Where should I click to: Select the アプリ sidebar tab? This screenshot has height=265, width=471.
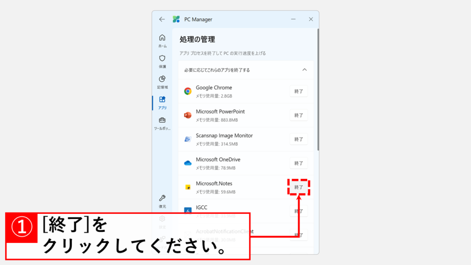click(162, 102)
